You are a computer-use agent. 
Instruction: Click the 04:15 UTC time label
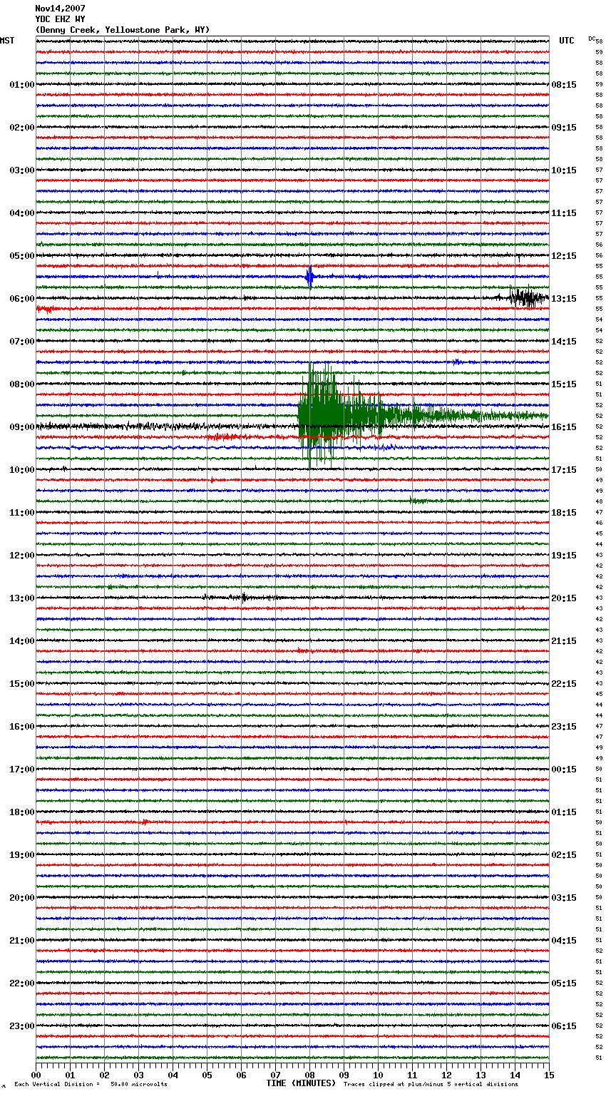point(564,941)
